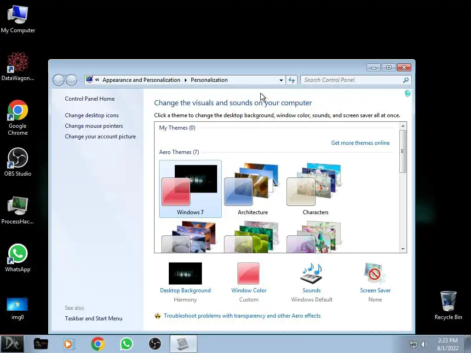Click themes list scroll up arrow
This screenshot has width=471, height=353.
403,126
